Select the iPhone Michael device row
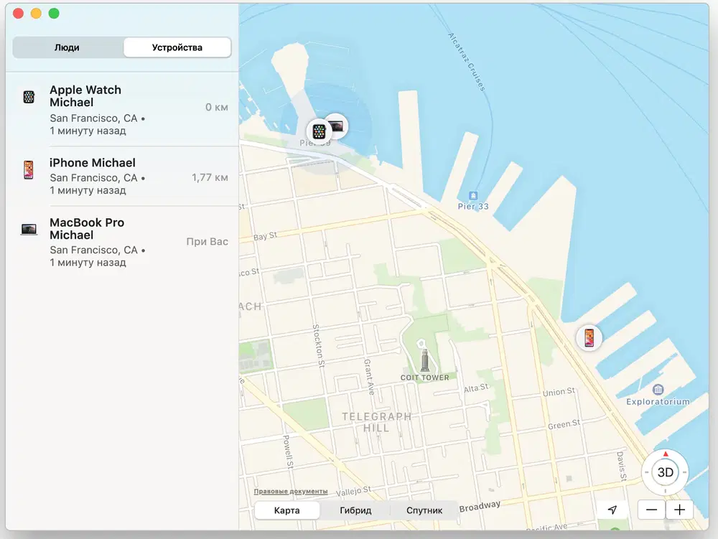This screenshot has width=718, height=539. (x=122, y=176)
